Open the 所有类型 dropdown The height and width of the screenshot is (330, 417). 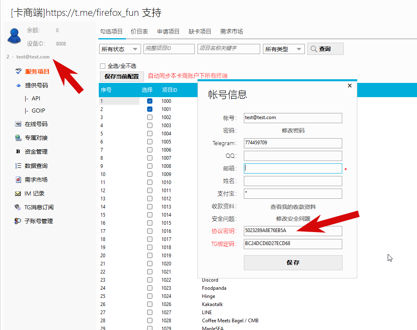tap(284, 49)
